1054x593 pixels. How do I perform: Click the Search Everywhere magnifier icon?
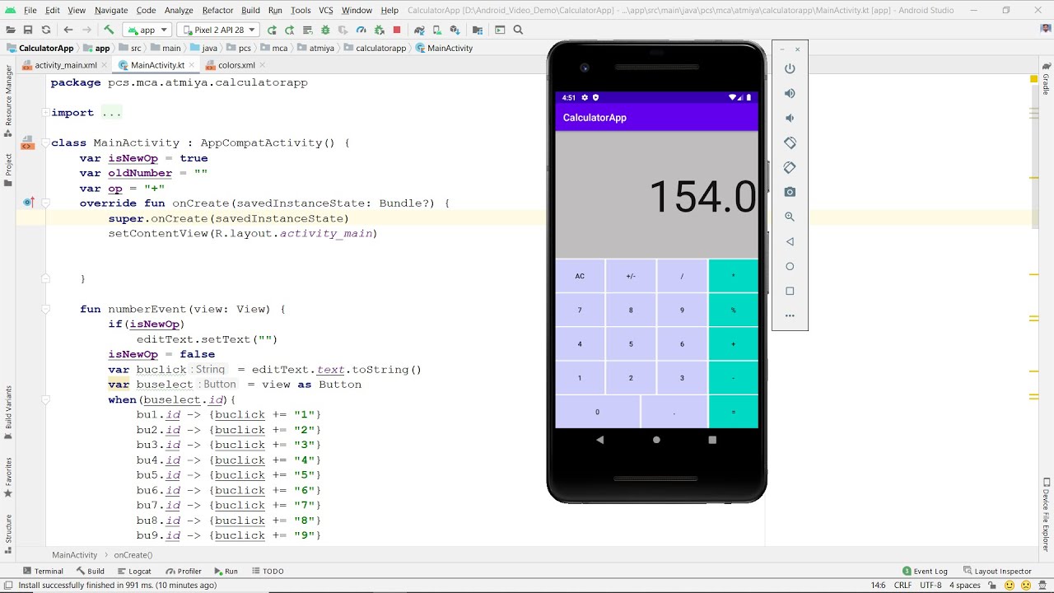pyautogui.click(x=518, y=30)
